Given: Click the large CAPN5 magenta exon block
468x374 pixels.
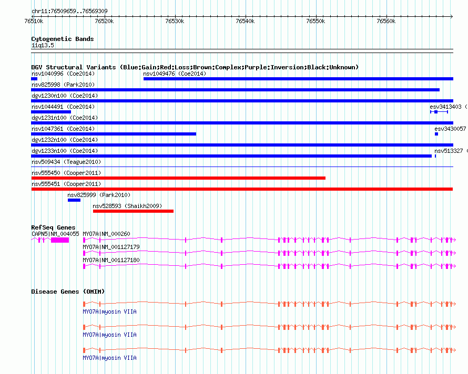Looking at the screenshot, I should click(x=60, y=240).
